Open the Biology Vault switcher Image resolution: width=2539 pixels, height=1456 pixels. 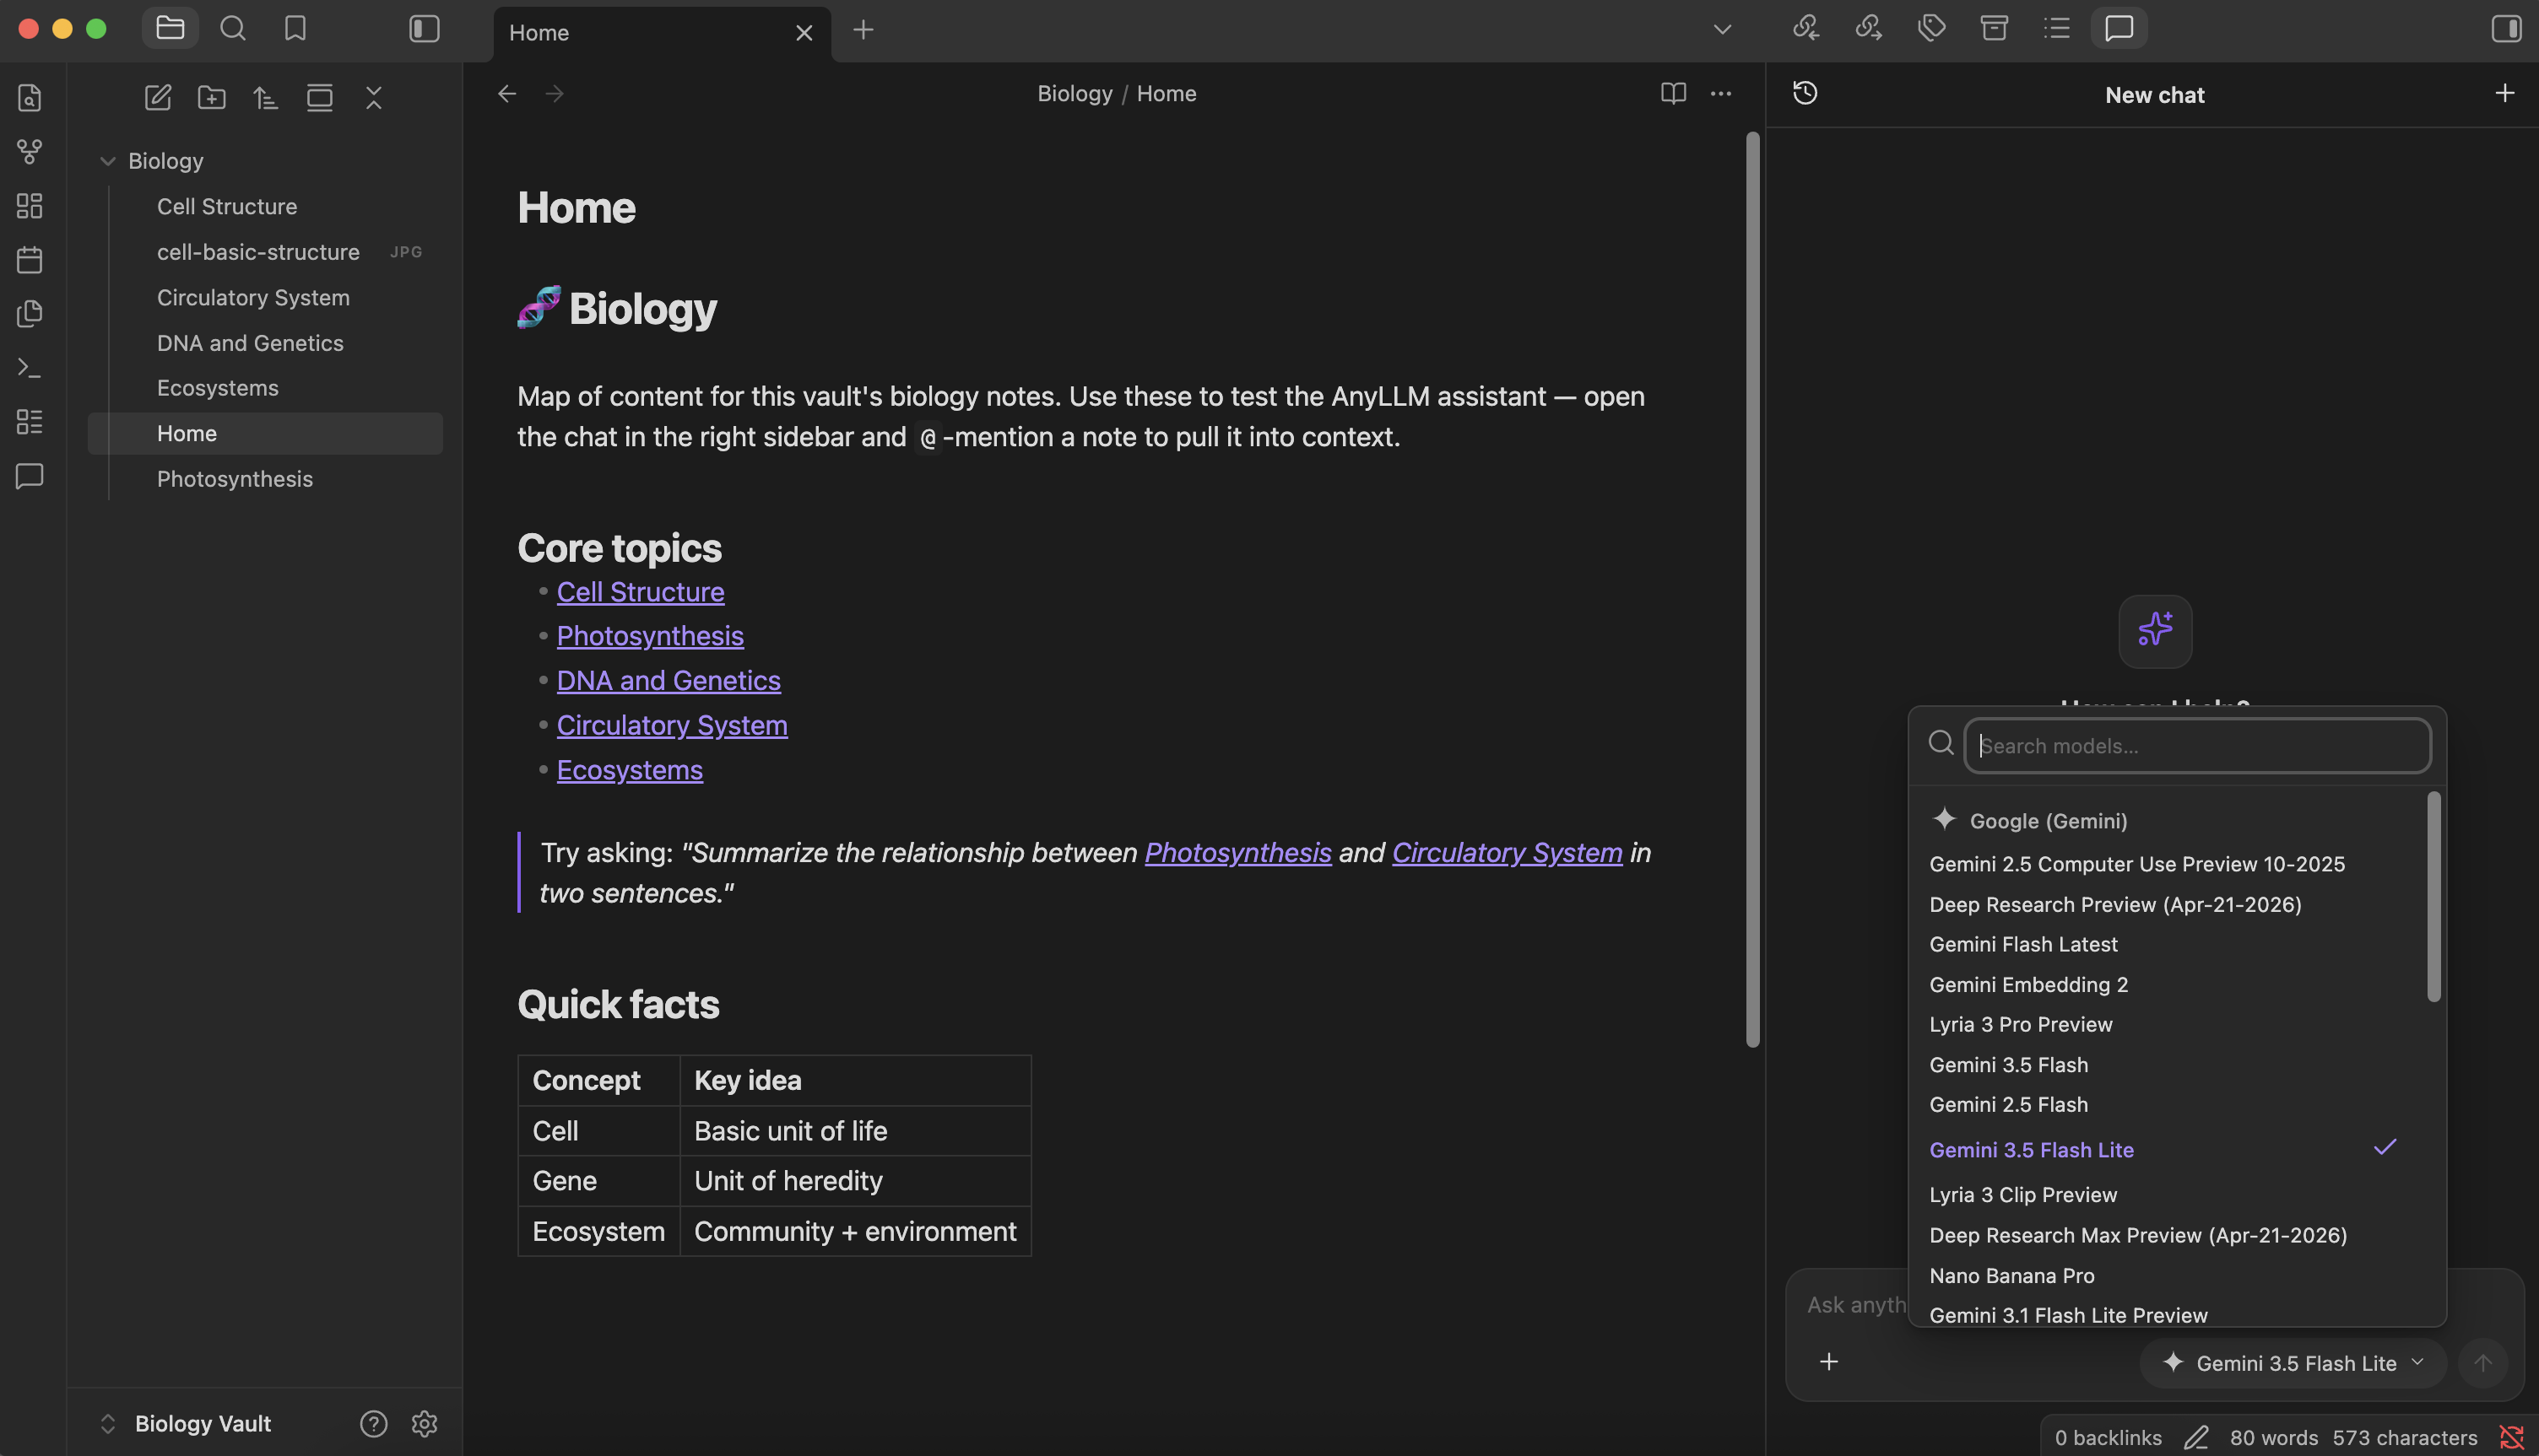(x=187, y=1423)
